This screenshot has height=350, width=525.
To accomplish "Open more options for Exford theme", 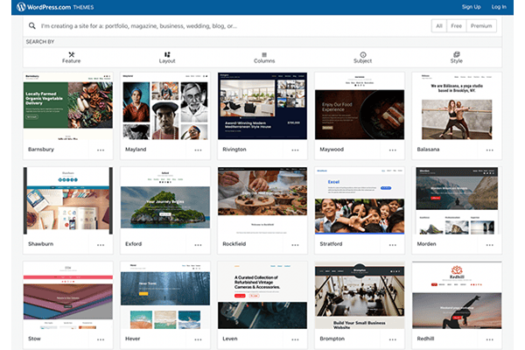I will pyautogui.click(x=198, y=245).
